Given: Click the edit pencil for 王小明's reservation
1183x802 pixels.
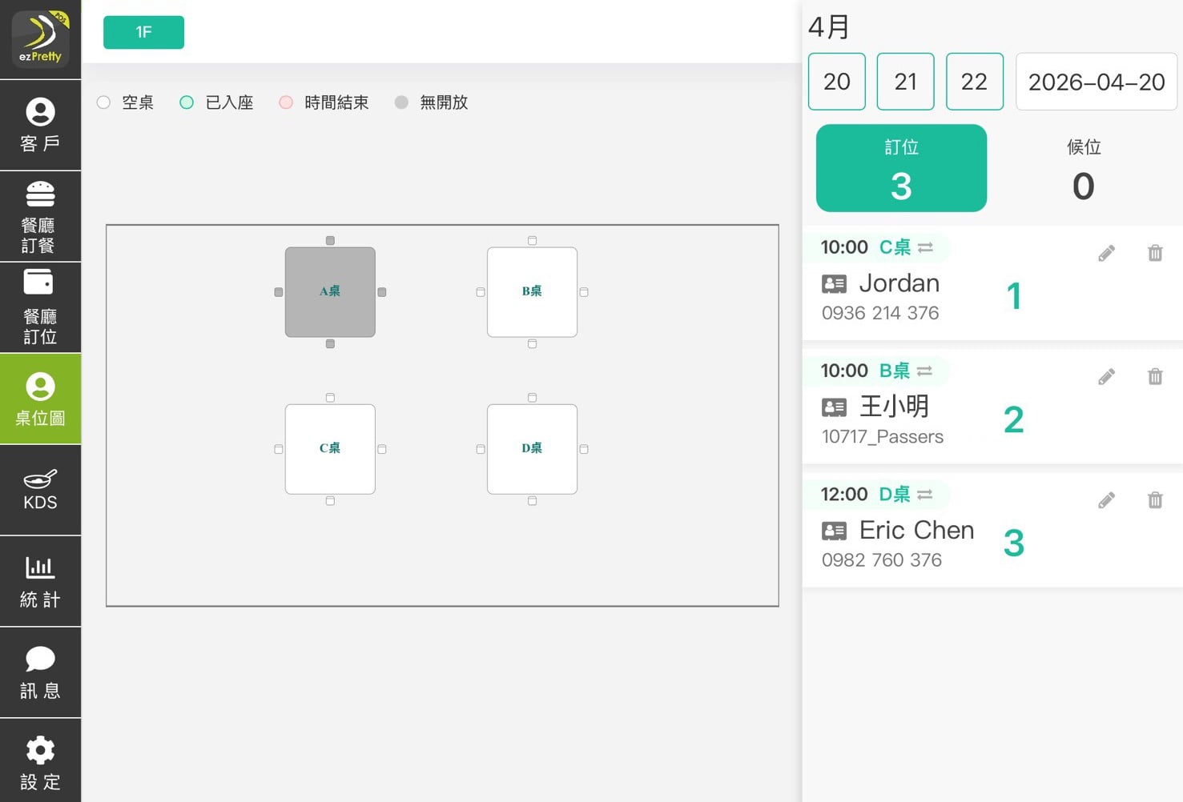Looking at the screenshot, I should point(1106,377).
